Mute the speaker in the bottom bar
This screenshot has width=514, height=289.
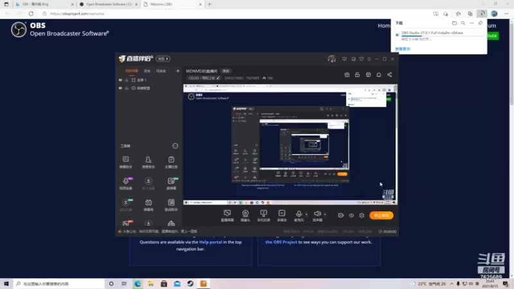(x=317, y=216)
